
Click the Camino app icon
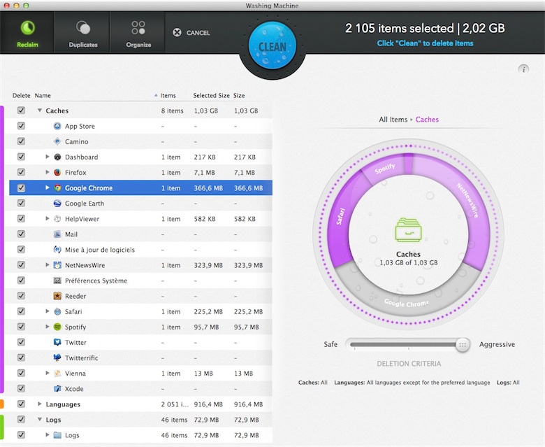coord(57,141)
